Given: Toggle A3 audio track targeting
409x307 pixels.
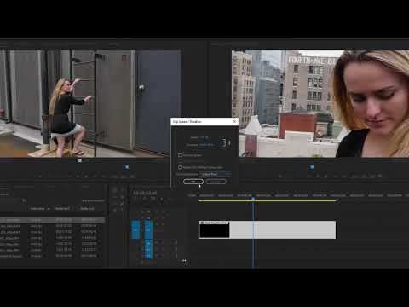Looking at the screenshot, I should [x=148, y=256].
